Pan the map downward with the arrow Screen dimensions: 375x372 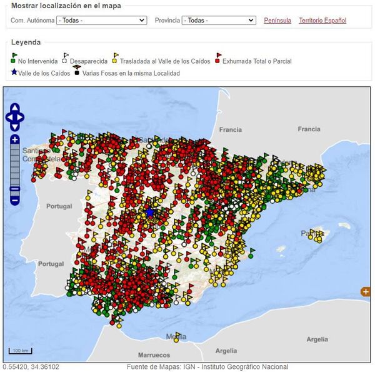point(15,126)
